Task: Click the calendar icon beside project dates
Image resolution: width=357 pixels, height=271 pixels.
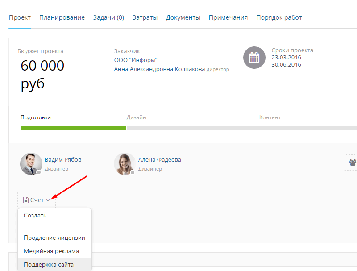Action: pyautogui.click(x=254, y=58)
